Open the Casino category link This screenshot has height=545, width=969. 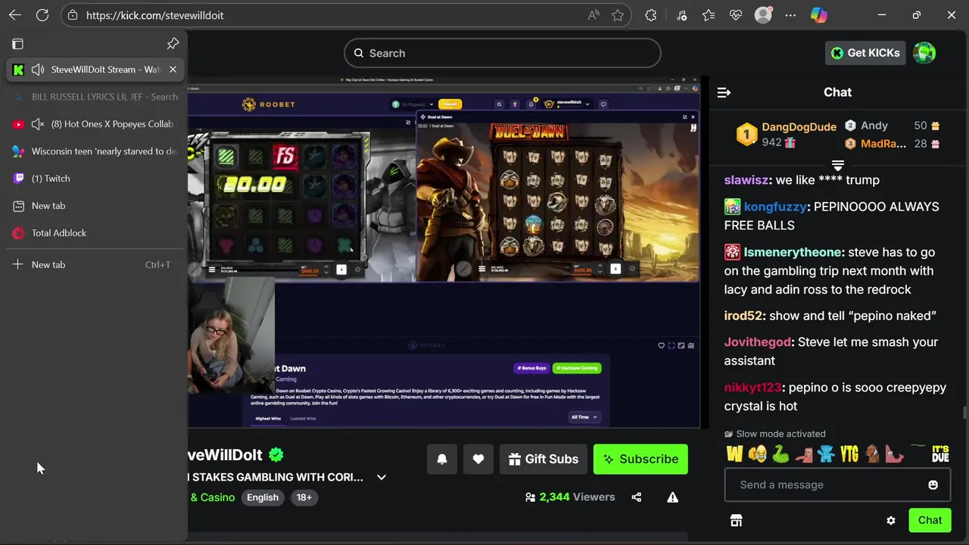click(x=212, y=497)
